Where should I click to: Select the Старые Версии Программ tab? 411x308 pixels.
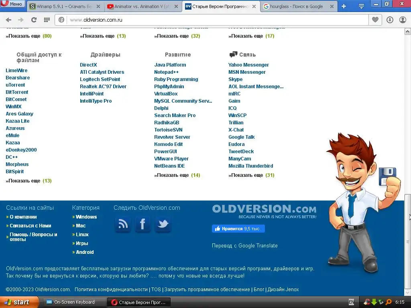click(x=221, y=6)
